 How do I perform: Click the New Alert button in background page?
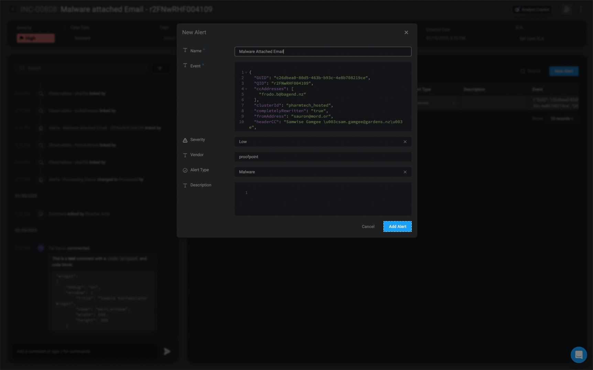click(x=564, y=71)
